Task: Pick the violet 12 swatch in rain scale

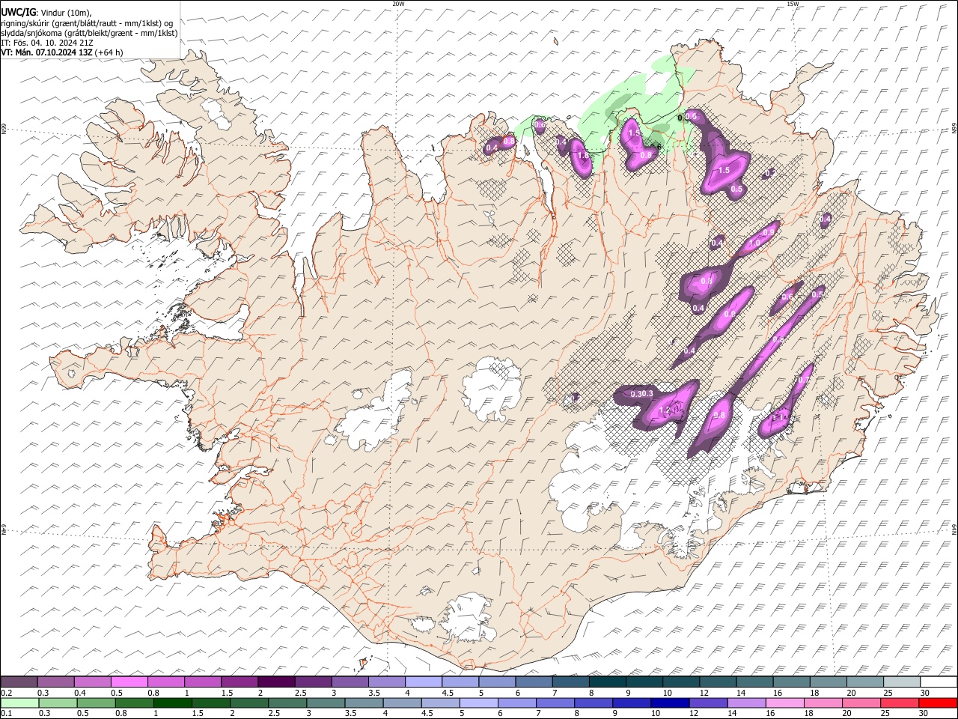Action: 709,703
